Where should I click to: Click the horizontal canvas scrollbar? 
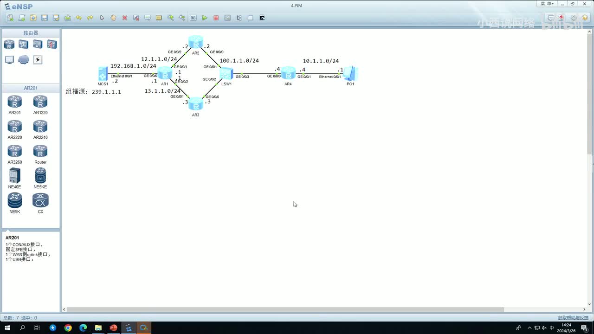285,309
